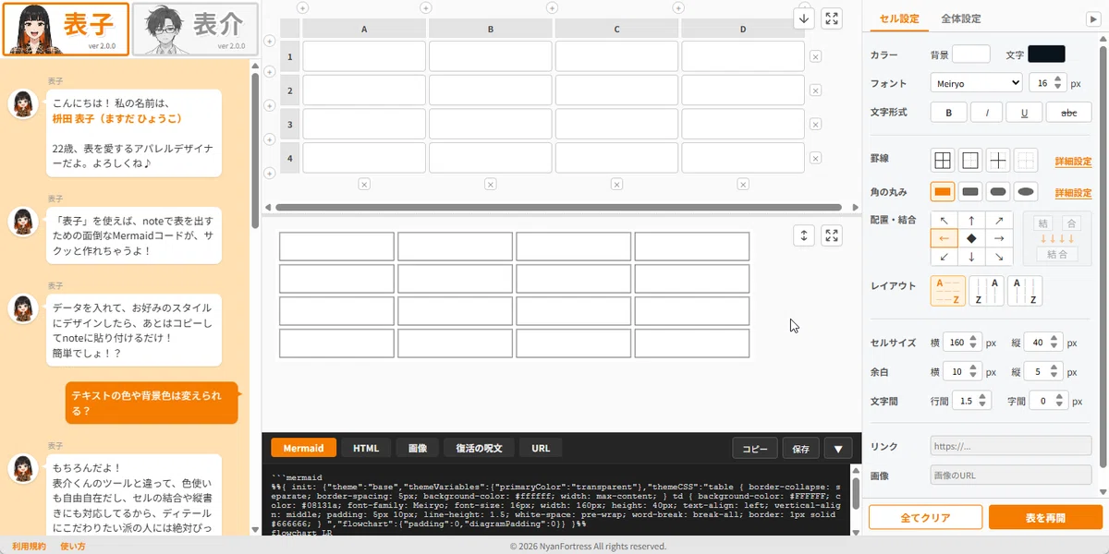1109x554 pixels.
Task: Select the URL output tab
Action: pyautogui.click(x=541, y=448)
